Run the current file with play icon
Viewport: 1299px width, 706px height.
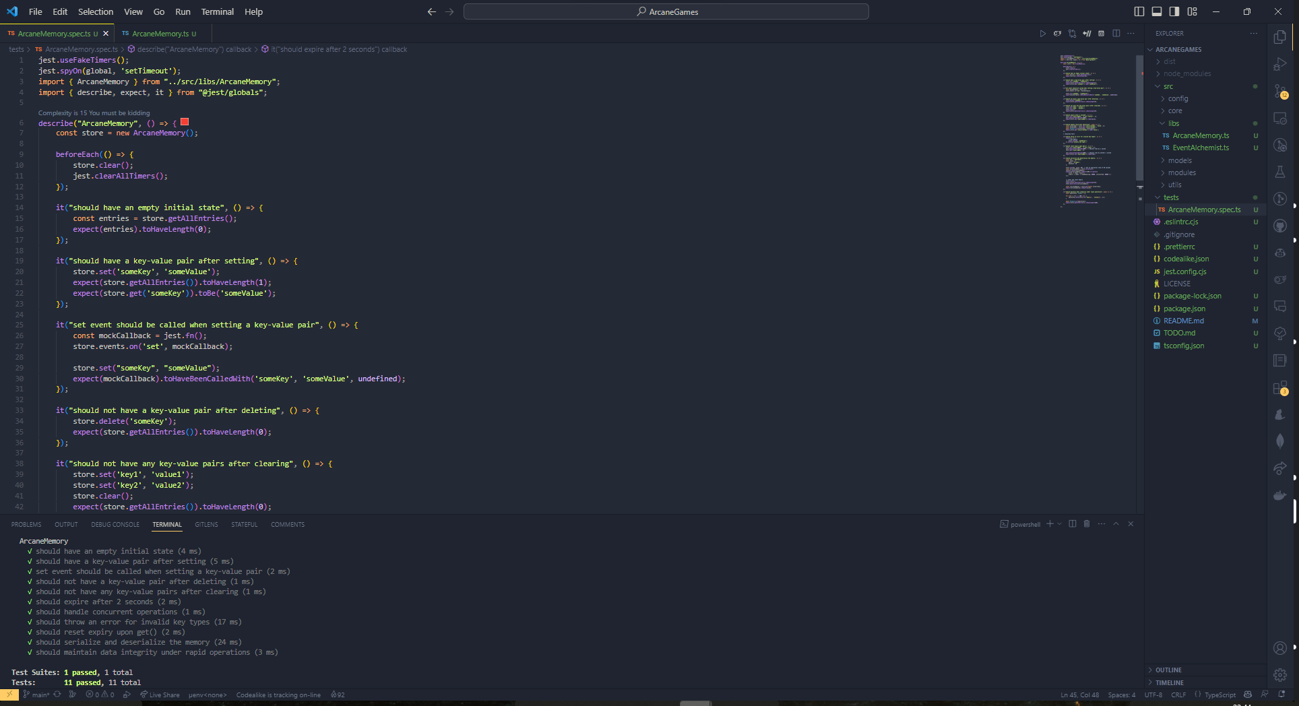tap(1042, 34)
